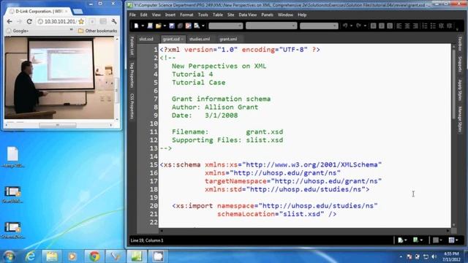Switch to the studies.xml tab

200,39
